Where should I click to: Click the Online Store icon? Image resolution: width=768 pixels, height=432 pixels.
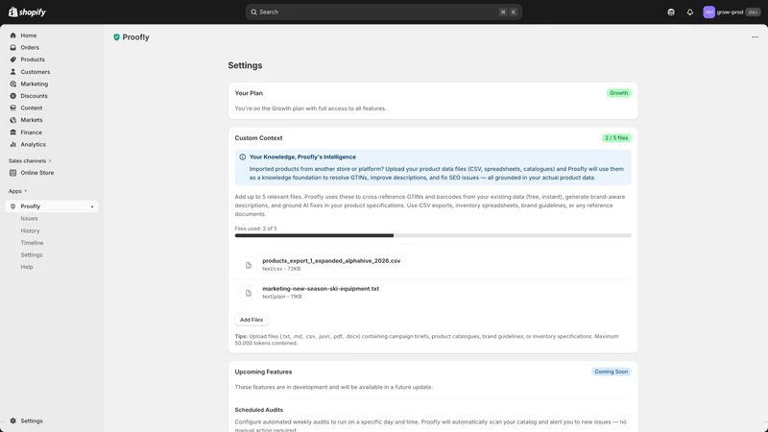coord(13,173)
